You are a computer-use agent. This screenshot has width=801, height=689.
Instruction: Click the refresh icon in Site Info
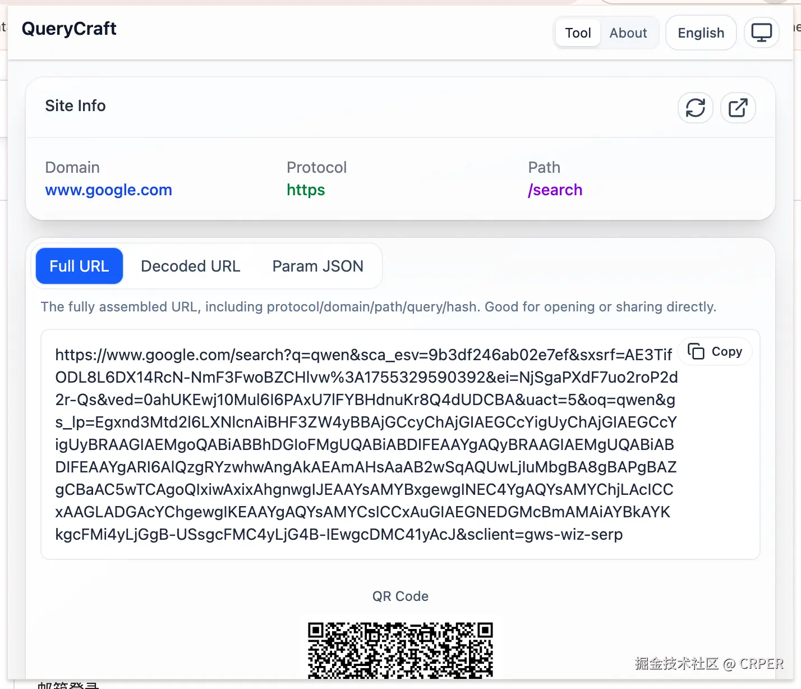coord(695,108)
